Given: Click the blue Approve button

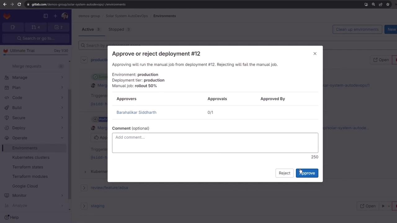Looking at the screenshot, I should 307,173.
